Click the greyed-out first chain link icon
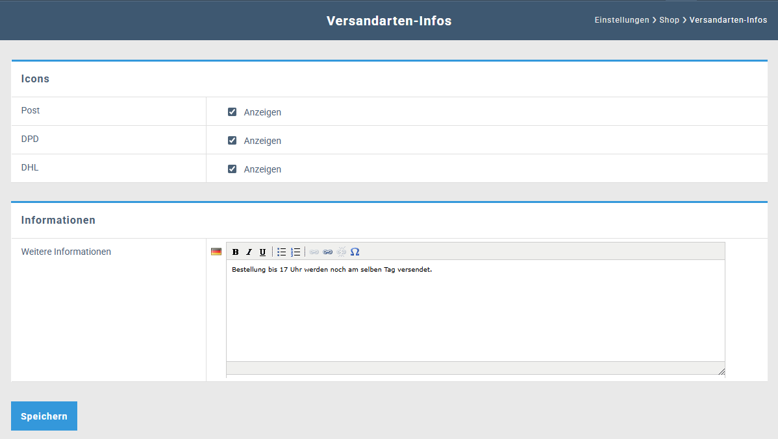778x439 pixels. pos(314,252)
